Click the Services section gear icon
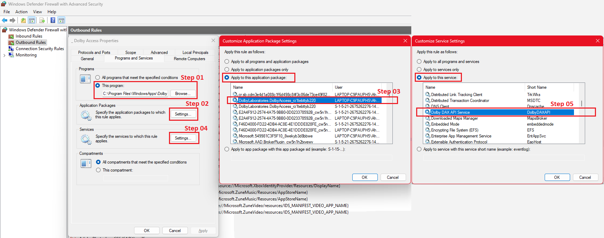604x238 pixels. pos(86,139)
